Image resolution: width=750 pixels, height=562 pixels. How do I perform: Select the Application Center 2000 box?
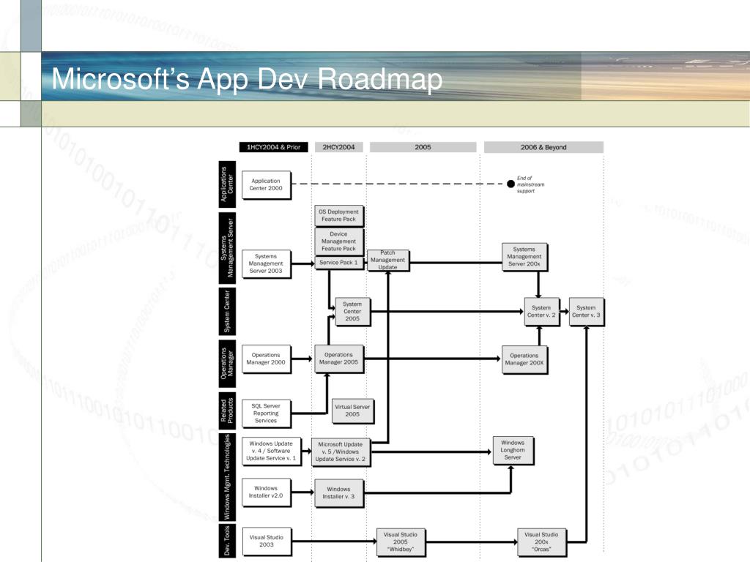tap(266, 184)
